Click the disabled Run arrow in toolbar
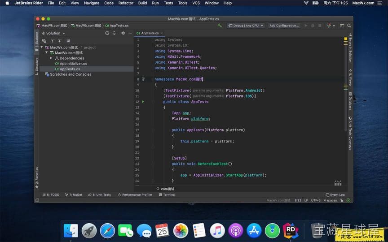Viewport: 388px width, 242px height. [x=306, y=26]
